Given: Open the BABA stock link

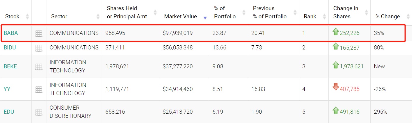Looking at the screenshot, I should pyautogui.click(x=11, y=33).
